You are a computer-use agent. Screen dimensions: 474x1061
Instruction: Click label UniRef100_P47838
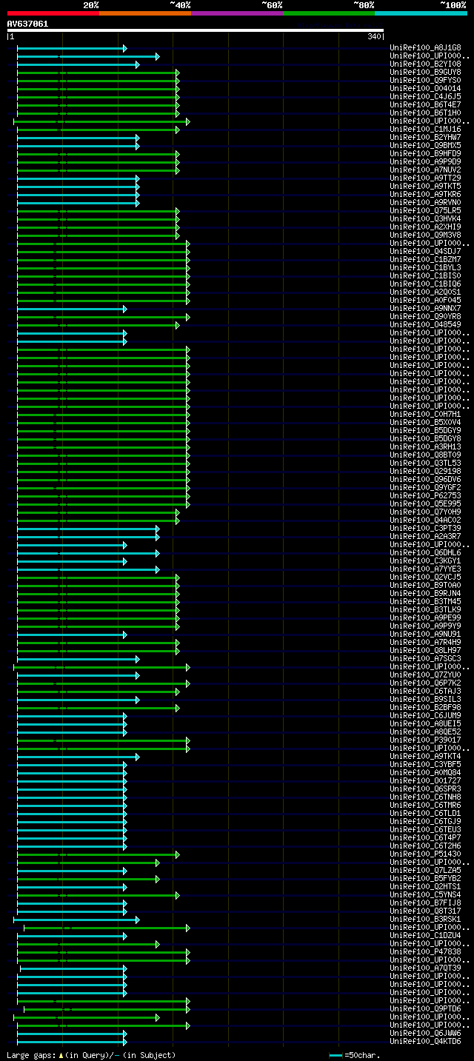point(425,952)
